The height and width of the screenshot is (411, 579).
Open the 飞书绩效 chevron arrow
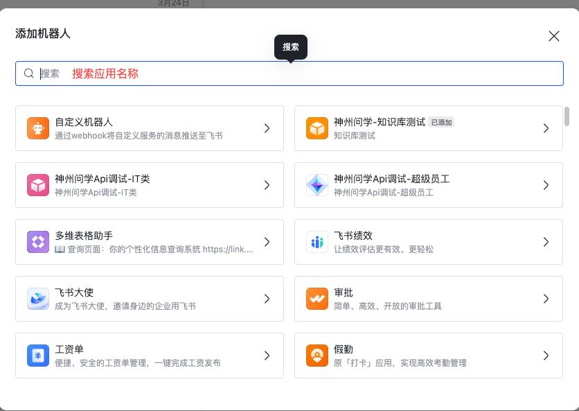[546, 242]
